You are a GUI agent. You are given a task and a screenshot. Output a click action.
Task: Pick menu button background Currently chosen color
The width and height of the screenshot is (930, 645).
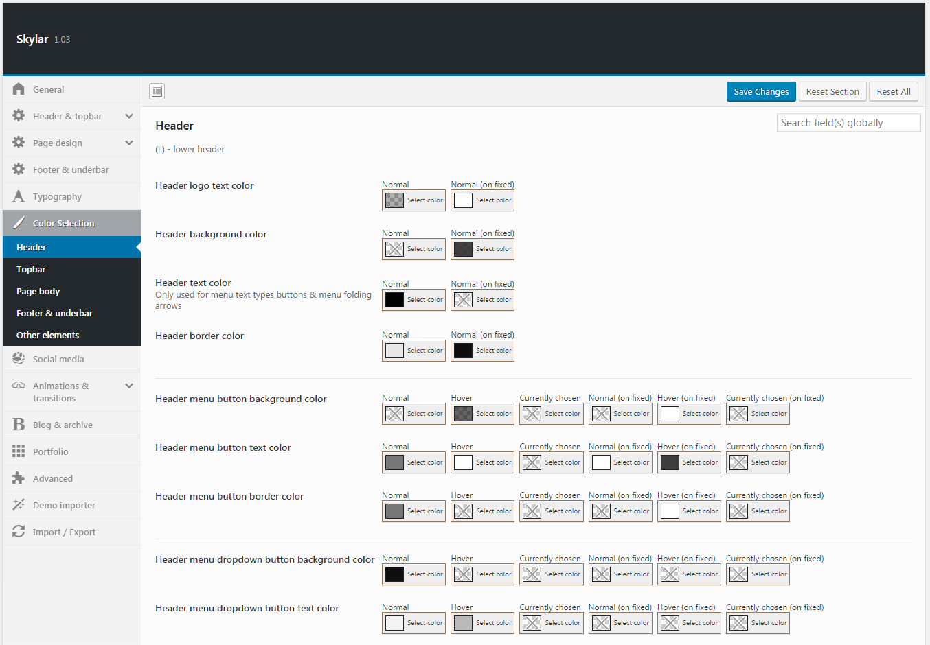552,414
